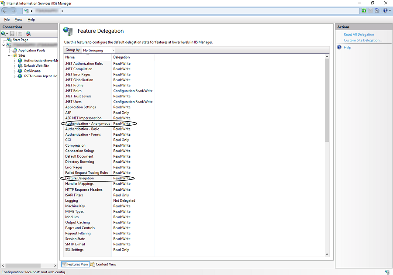The image size is (393, 275).
Task: Collapse the server node in Connections tree
Action: pos(3,45)
